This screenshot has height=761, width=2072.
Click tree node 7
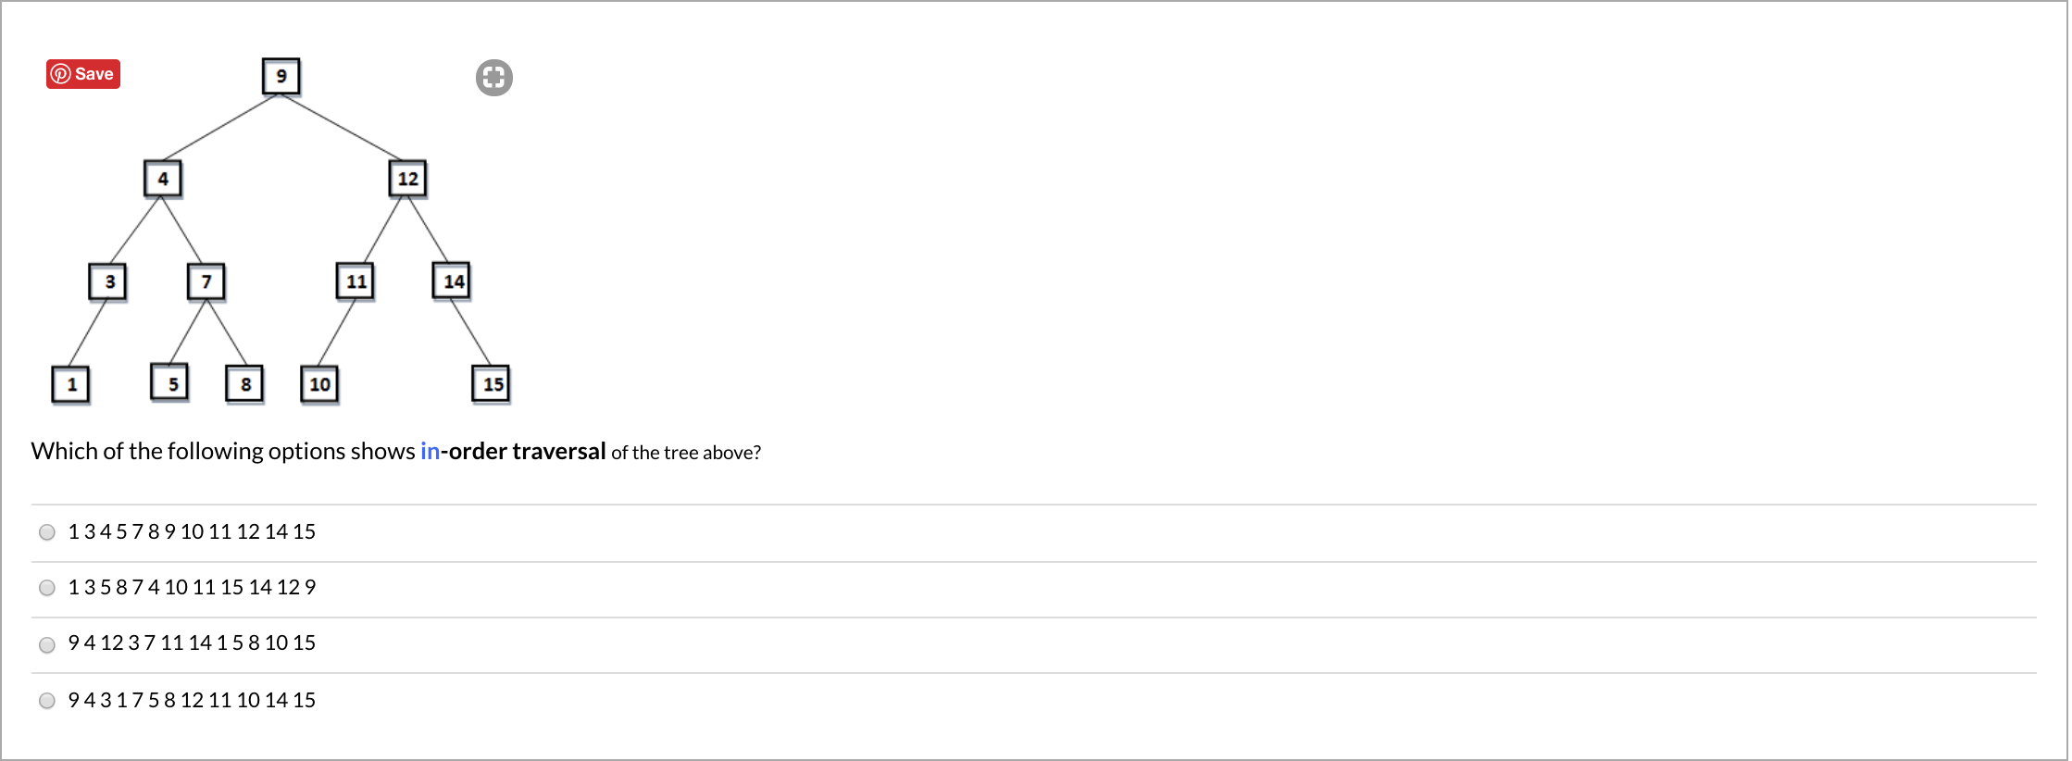coord(206,281)
